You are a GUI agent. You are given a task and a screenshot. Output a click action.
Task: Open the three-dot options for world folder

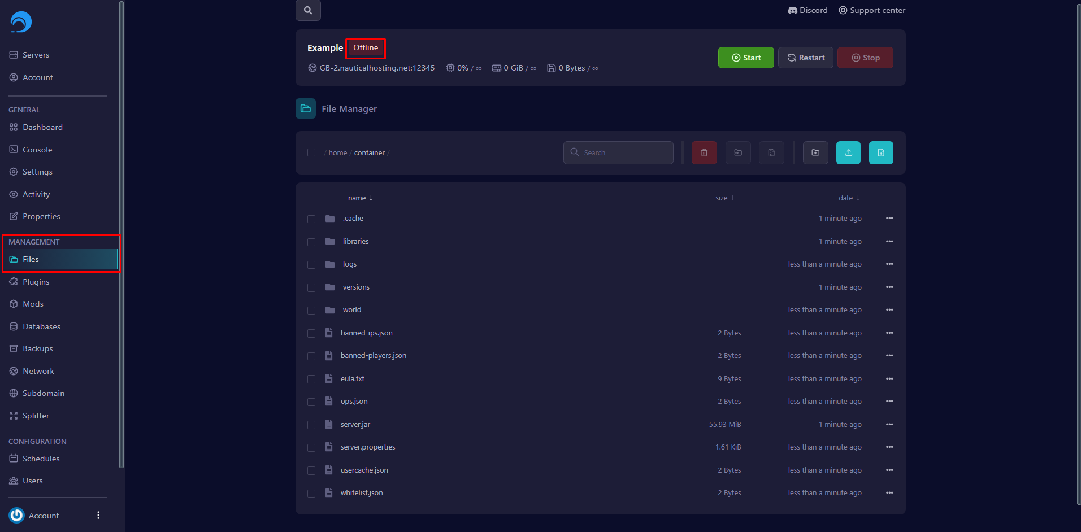click(889, 310)
